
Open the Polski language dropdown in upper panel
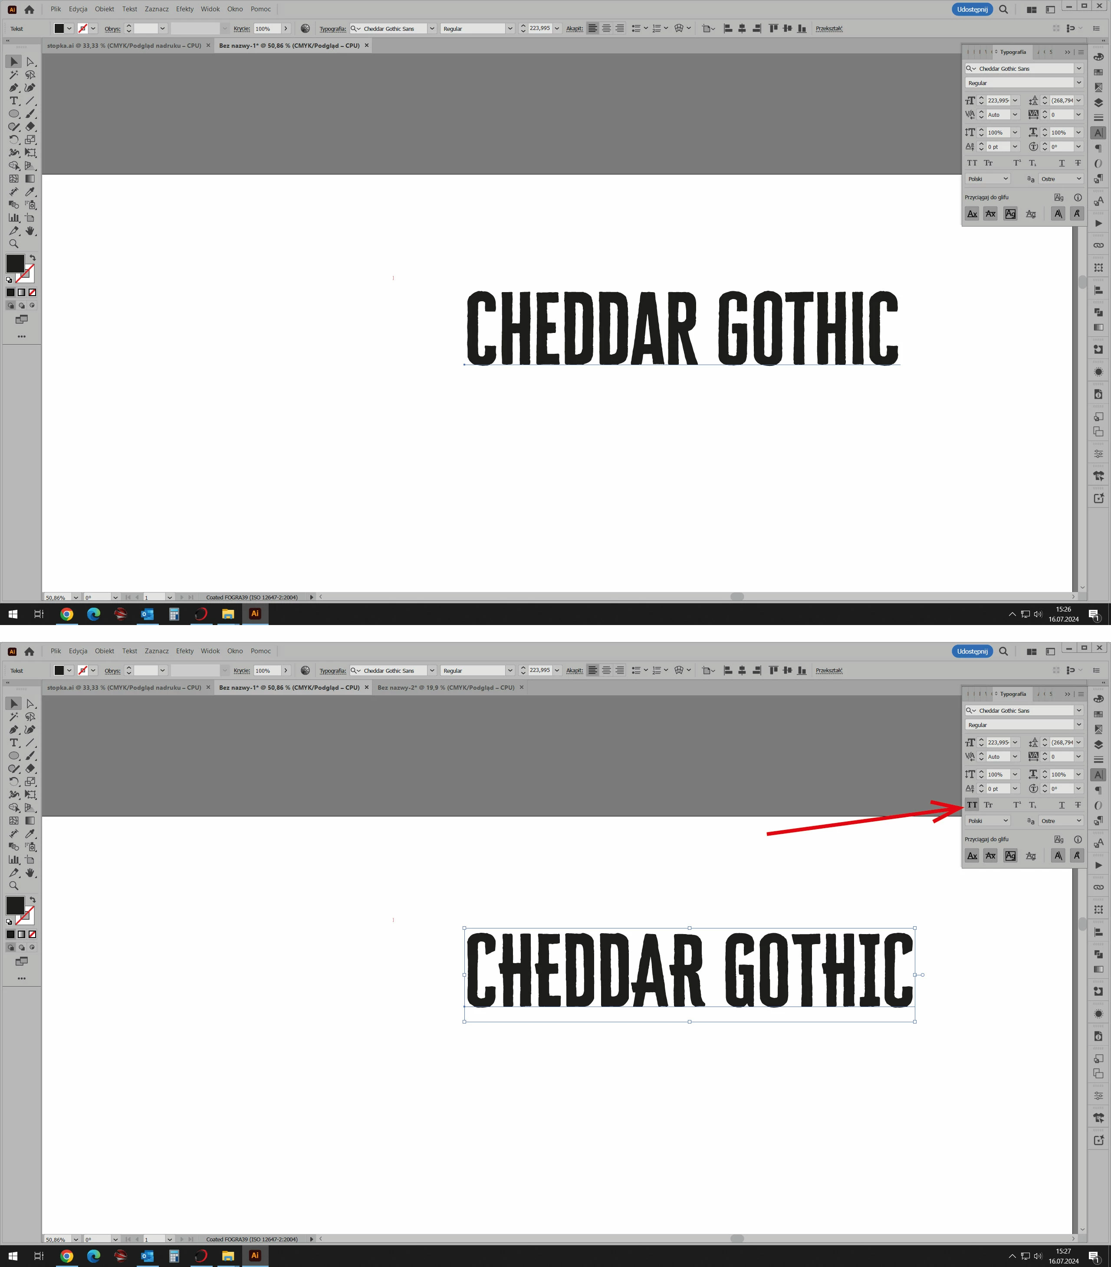tap(988, 179)
